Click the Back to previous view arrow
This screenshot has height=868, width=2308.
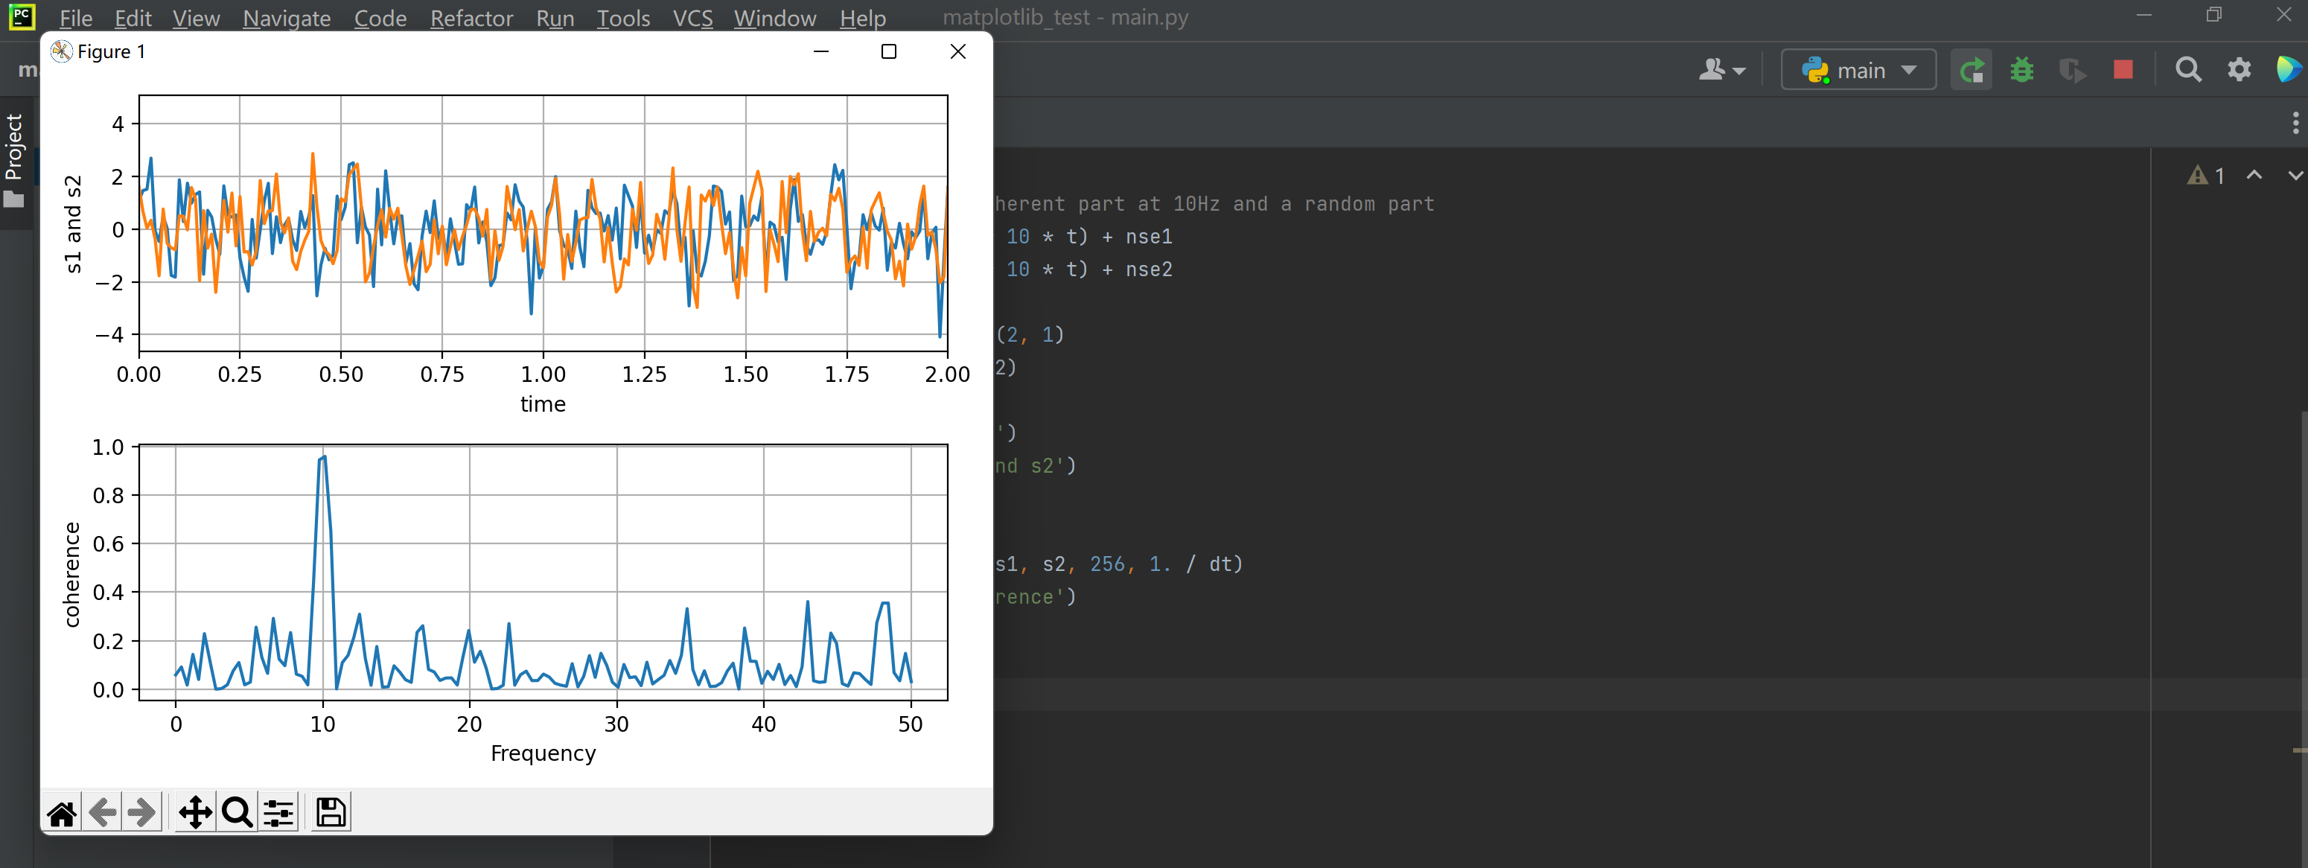[103, 814]
